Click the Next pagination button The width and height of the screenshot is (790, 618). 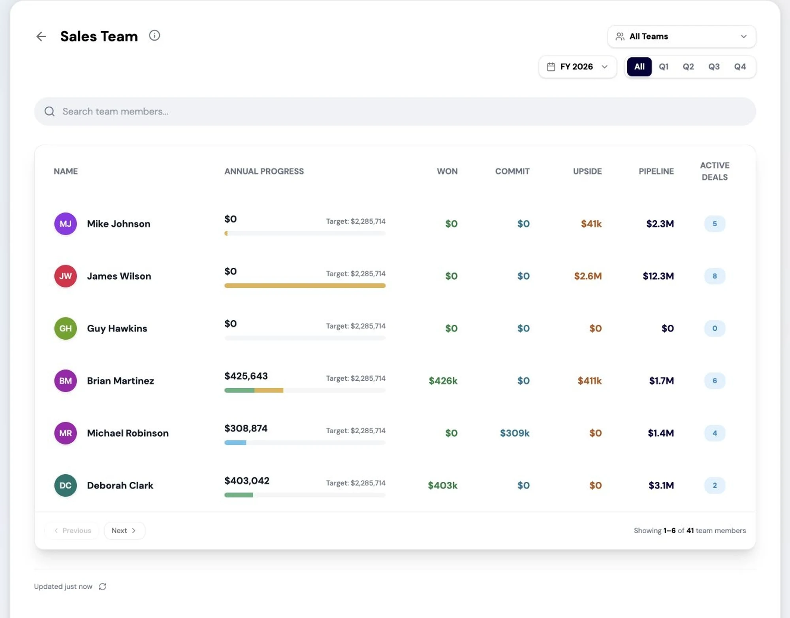click(124, 530)
